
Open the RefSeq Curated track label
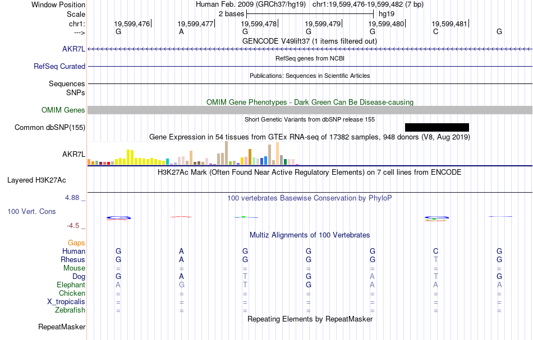tap(59, 66)
